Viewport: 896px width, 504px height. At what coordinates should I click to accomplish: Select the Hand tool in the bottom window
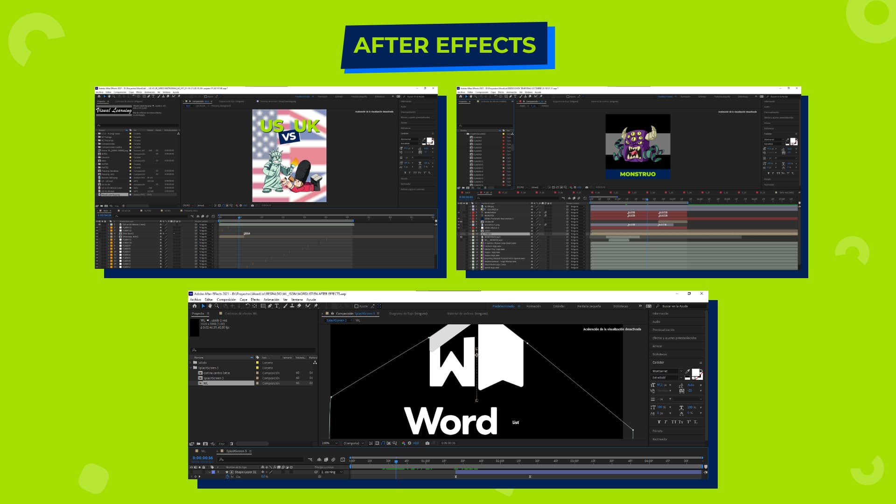point(210,306)
